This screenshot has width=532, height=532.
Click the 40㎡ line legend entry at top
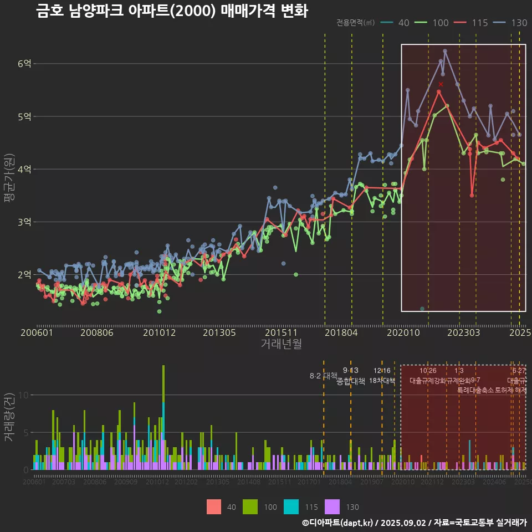tap(395, 23)
